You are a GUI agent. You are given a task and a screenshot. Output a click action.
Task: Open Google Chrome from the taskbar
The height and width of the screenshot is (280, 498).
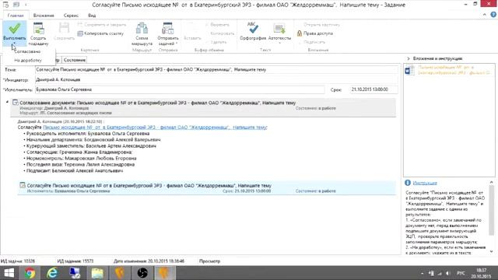coord(30,273)
